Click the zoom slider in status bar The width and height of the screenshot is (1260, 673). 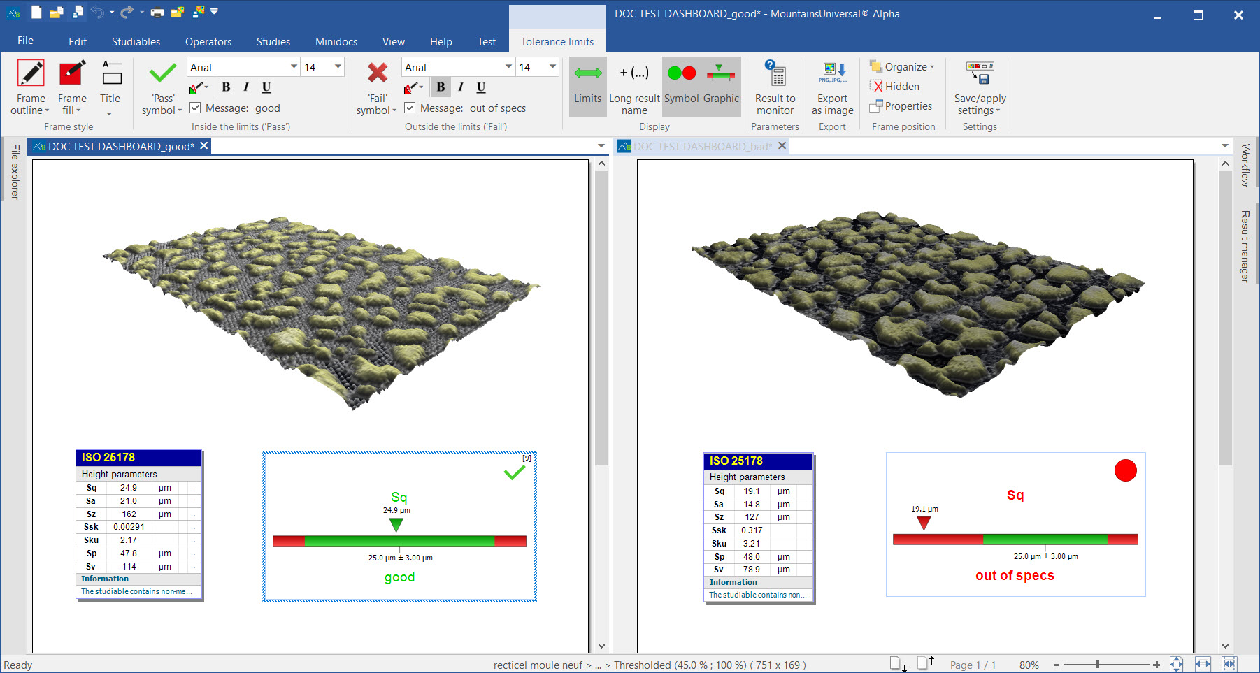click(1098, 665)
